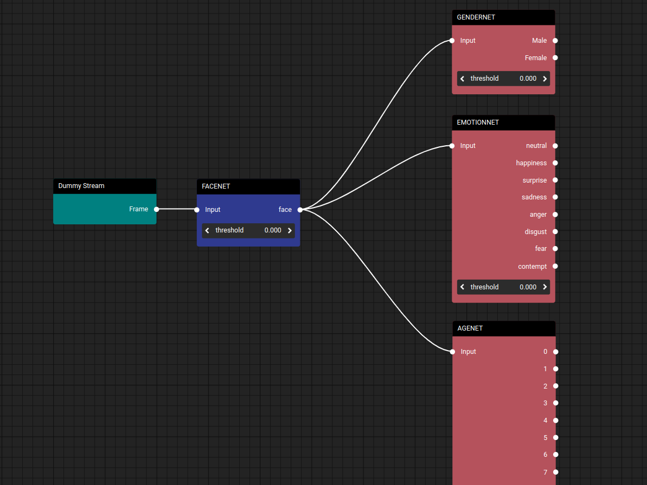Click the Frame output port on Dummy Stream
647x485 pixels.
coord(156,209)
